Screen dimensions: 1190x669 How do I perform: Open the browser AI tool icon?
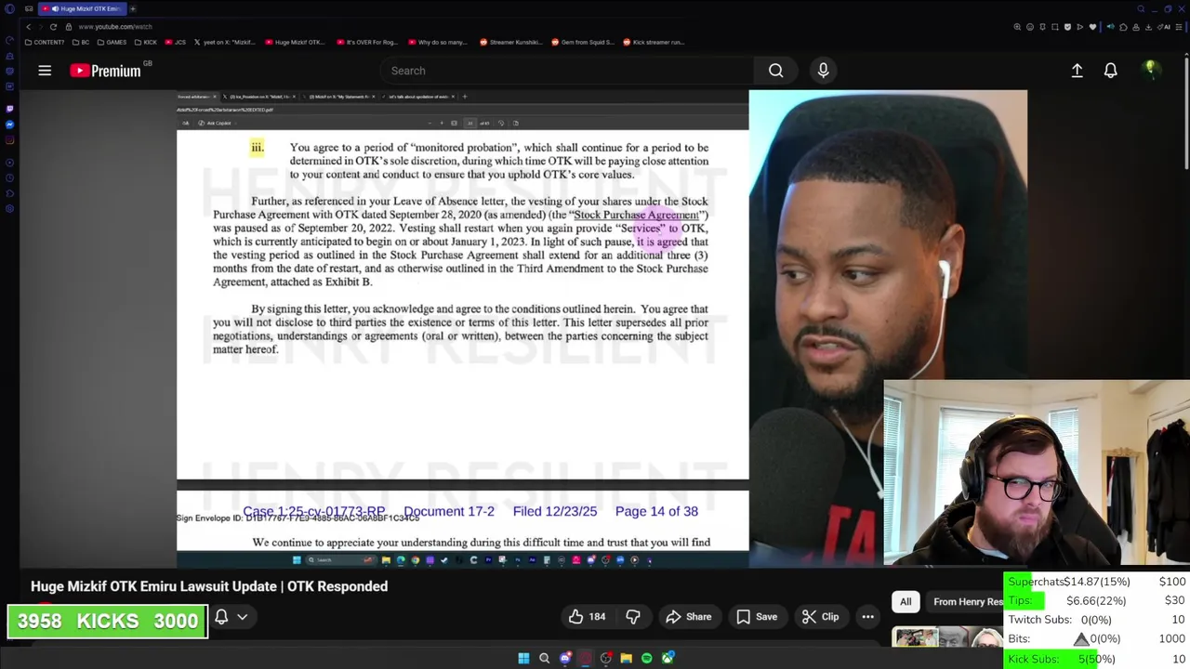(1166, 27)
